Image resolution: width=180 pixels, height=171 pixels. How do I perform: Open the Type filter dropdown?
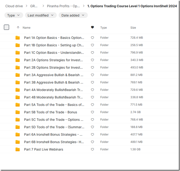(x=14, y=15)
